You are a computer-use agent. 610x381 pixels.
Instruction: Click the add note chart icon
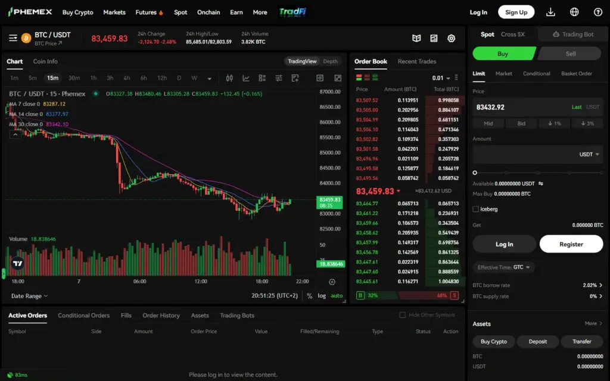tap(295, 78)
